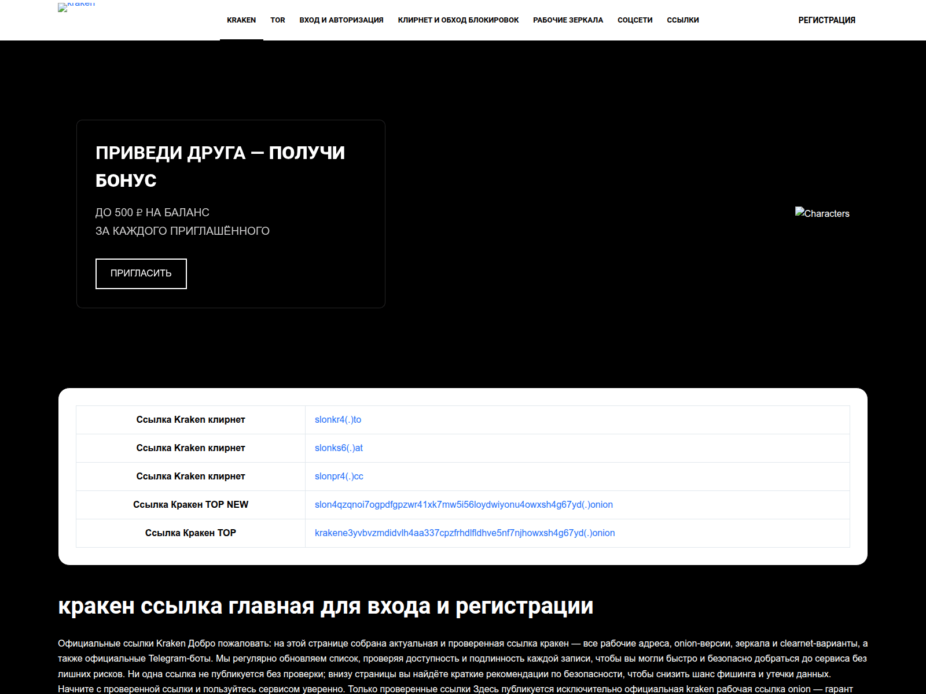Image resolution: width=926 pixels, height=694 pixels.
Task: Click the ПРИГЛАСИТЬ button
Action: click(x=141, y=274)
